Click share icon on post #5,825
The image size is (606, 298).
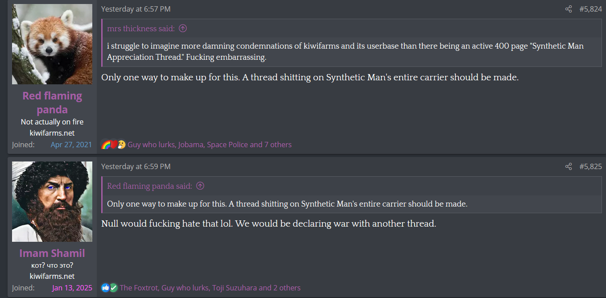tap(569, 166)
